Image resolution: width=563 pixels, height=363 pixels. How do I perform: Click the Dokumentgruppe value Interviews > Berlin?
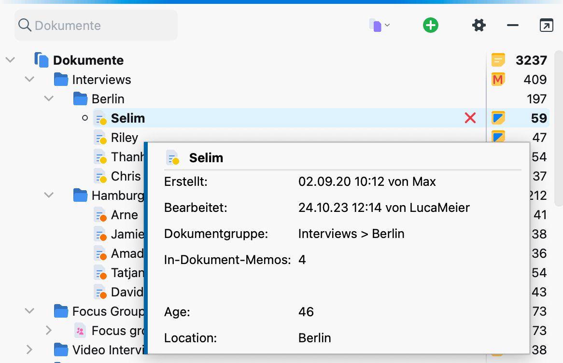coord(351,234)
